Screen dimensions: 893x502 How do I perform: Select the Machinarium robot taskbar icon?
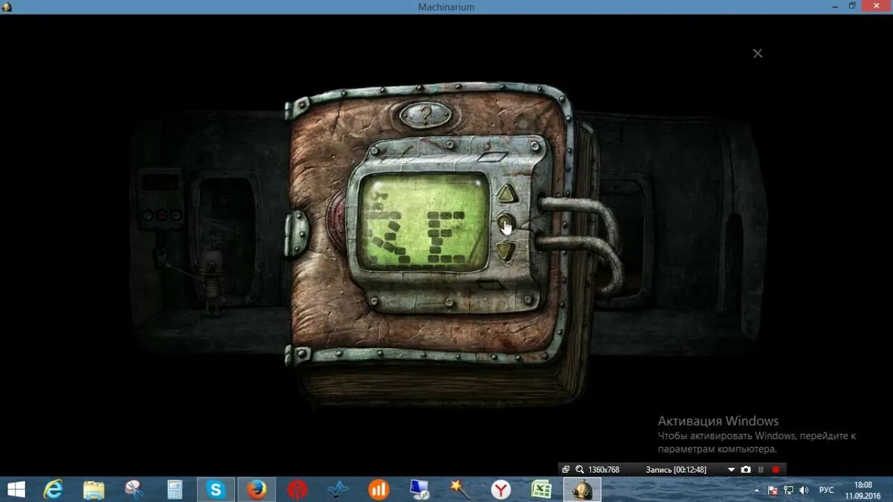(582, 489)
